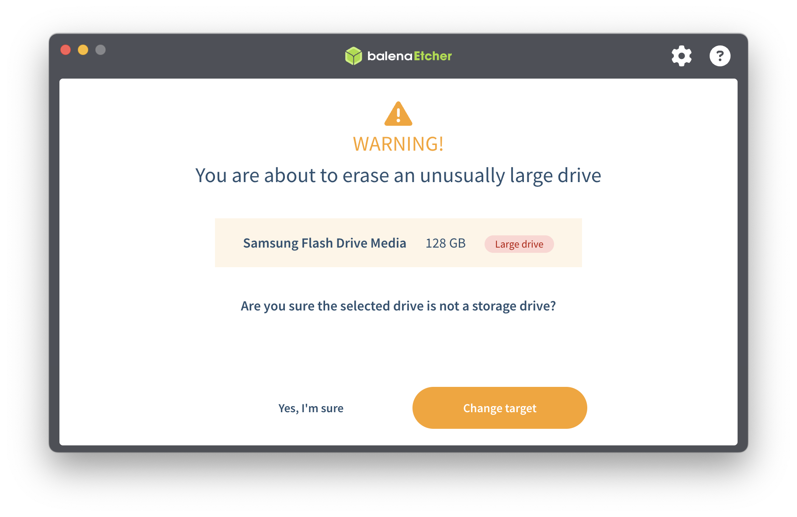797x517 pixels.
Task: Click the orange 'WARNING!' heading
Action: tap(398, 144)
